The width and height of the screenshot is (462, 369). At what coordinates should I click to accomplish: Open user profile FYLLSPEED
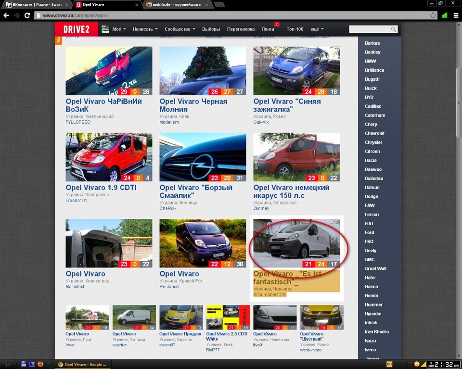coord(78,122)
